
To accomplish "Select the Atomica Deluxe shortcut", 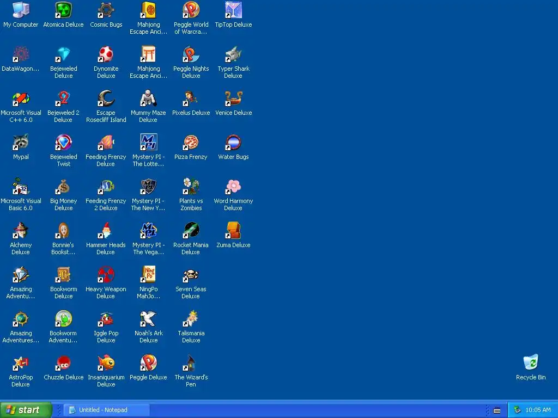I will coord(63,10).
